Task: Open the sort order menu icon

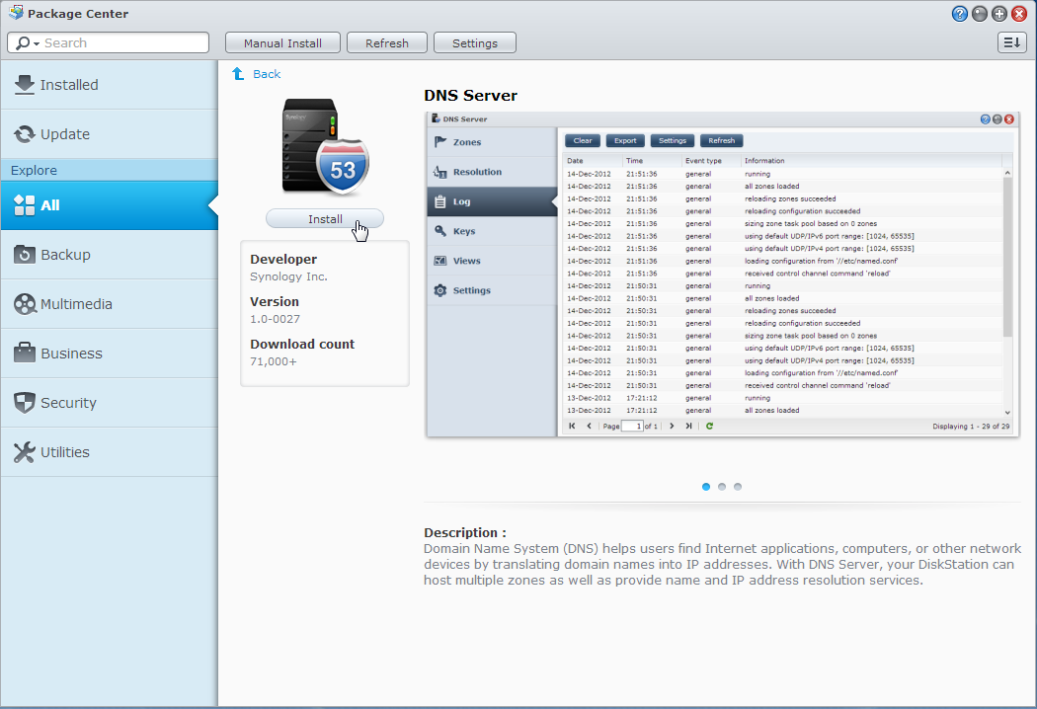Action: pyautogui.click(x=1012, y=42)
